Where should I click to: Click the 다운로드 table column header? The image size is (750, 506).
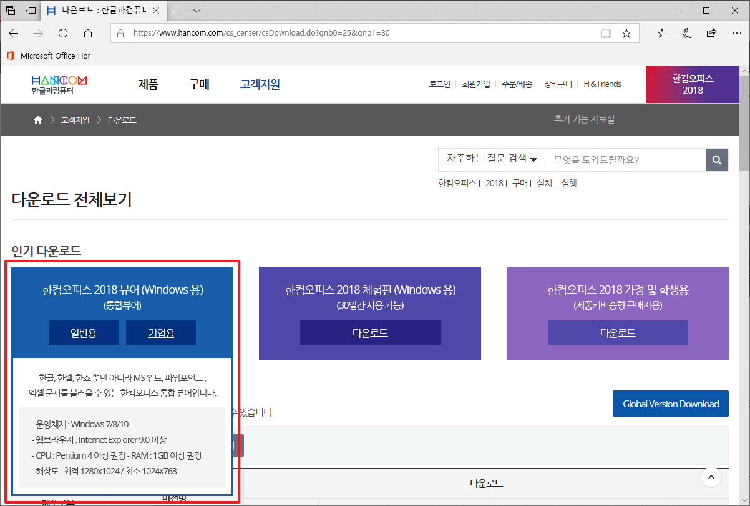[486, 483]
